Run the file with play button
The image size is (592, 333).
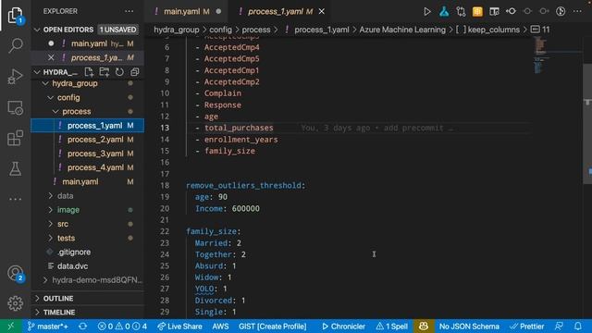point(427,12)
